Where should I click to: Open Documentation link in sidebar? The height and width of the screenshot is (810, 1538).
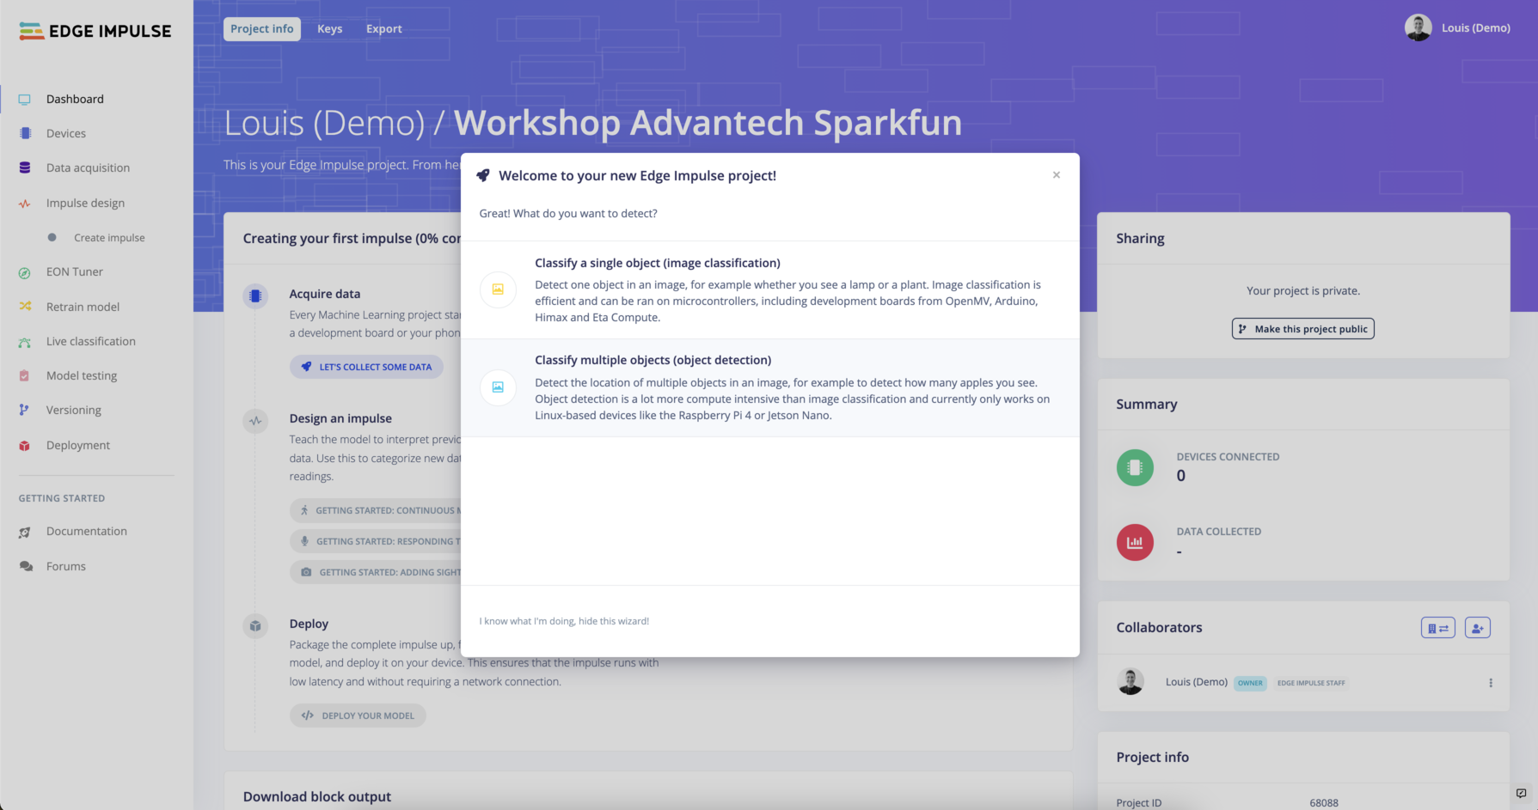(x=87, y=532)
